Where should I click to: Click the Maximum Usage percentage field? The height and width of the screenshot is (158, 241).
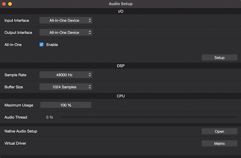[x=66, y=105]
